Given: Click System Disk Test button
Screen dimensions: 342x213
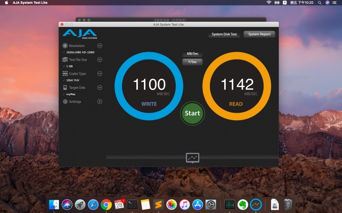Looking at the screenshot, I should coord(224,34).
